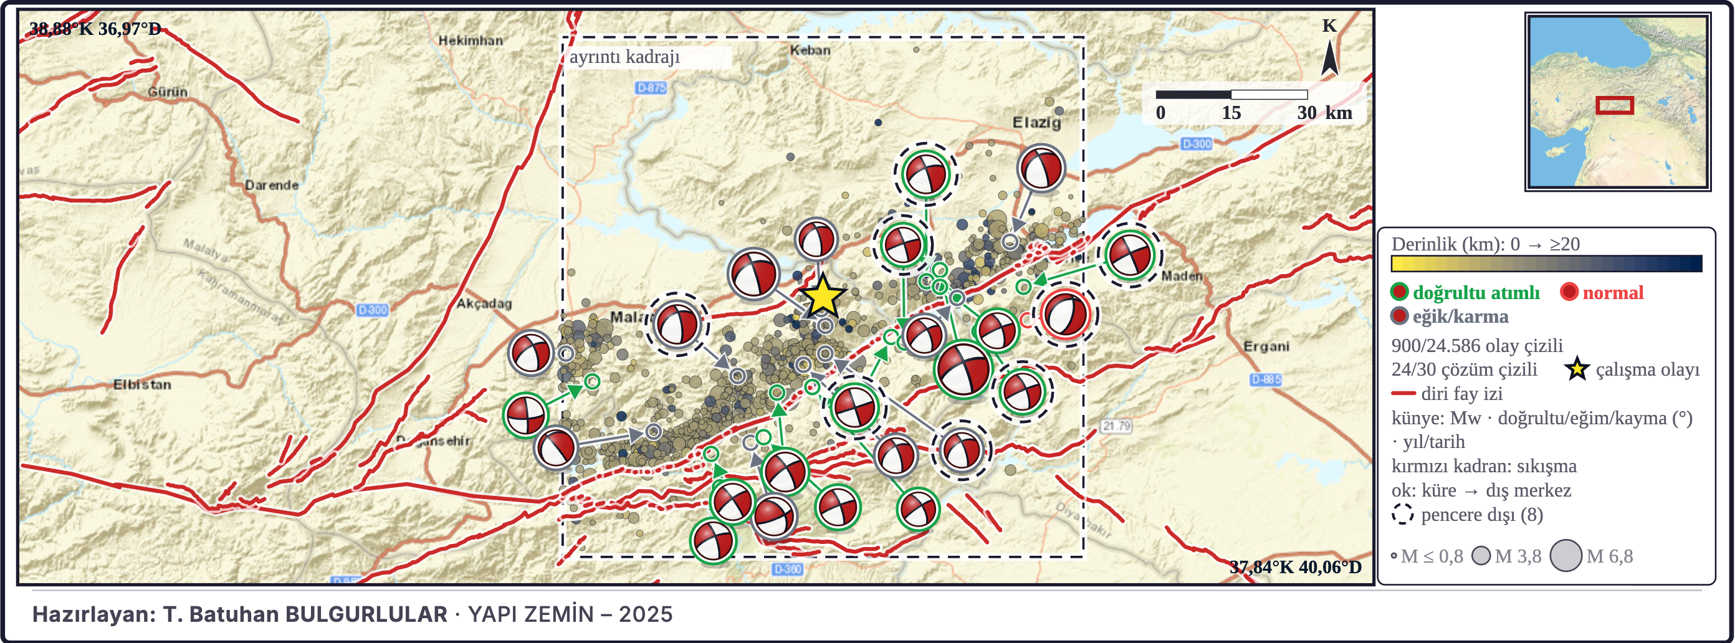Click the 'Hazırlayan: T. Batuhan BULGURLULAR' credit
Image resolution: width=1735 pixels, height=643 pixels.
tap(240, 614)
